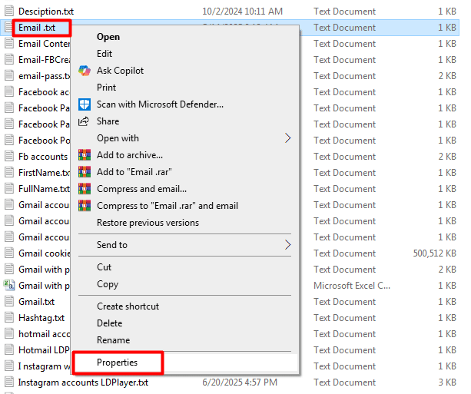Select the Desciption.txt file name
The image size is (471, 394).
coord(46,12)
